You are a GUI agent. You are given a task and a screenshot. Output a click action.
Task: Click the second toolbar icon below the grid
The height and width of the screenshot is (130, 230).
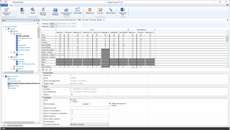(x=47, y=70)
